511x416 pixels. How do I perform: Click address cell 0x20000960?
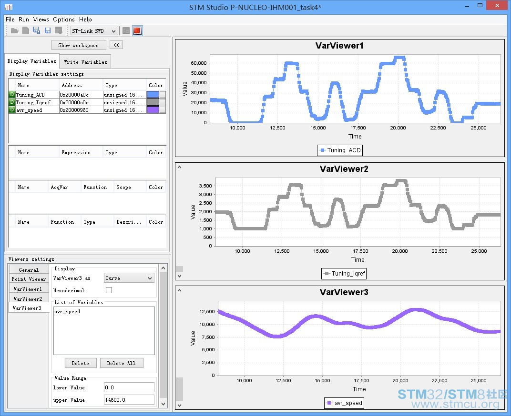click(81, 110)
